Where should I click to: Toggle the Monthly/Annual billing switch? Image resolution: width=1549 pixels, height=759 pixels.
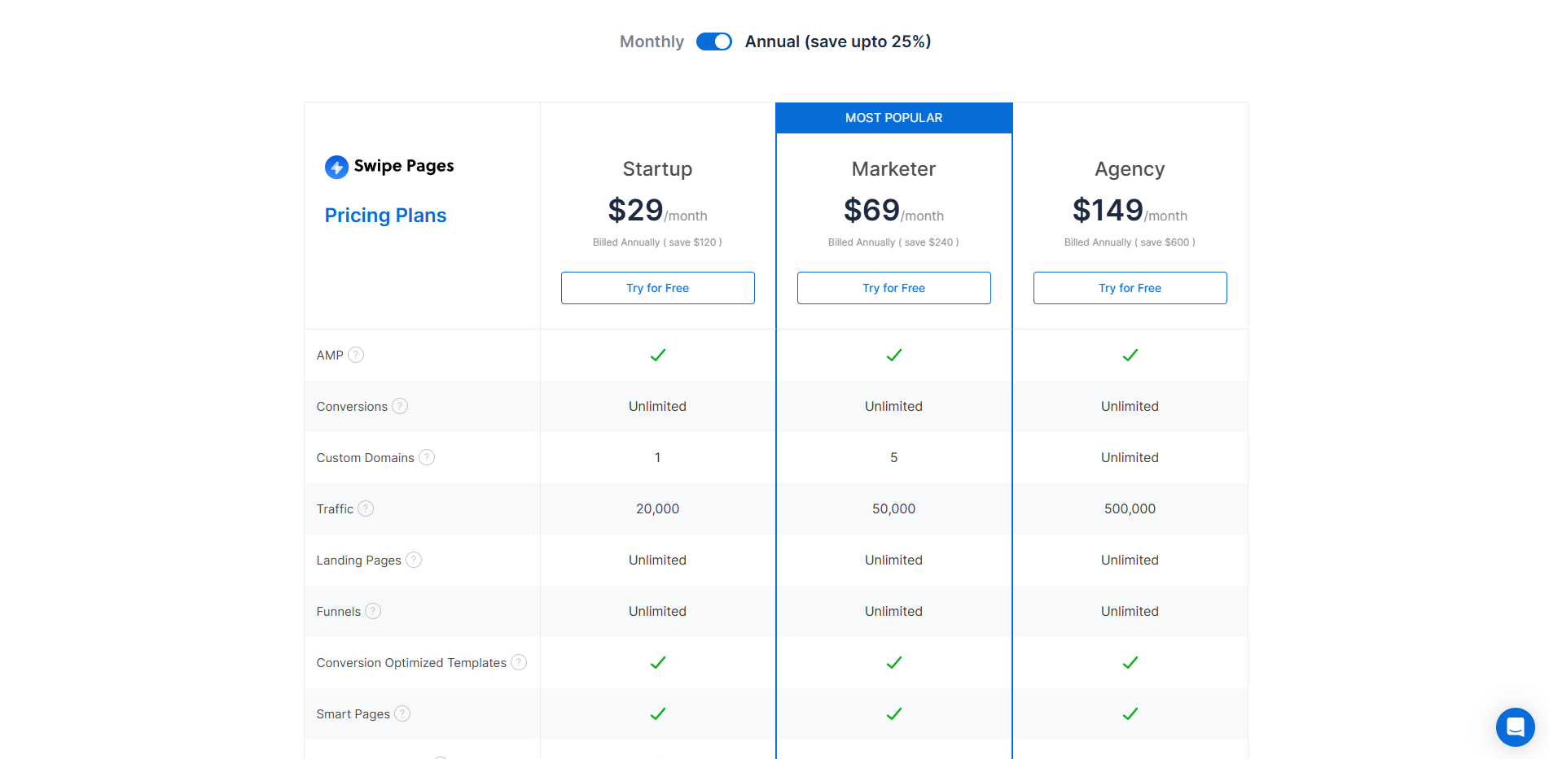point(714,41)
